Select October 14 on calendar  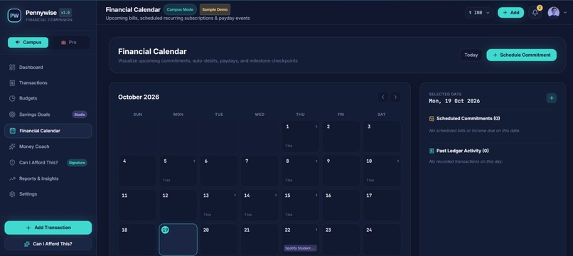259,206
